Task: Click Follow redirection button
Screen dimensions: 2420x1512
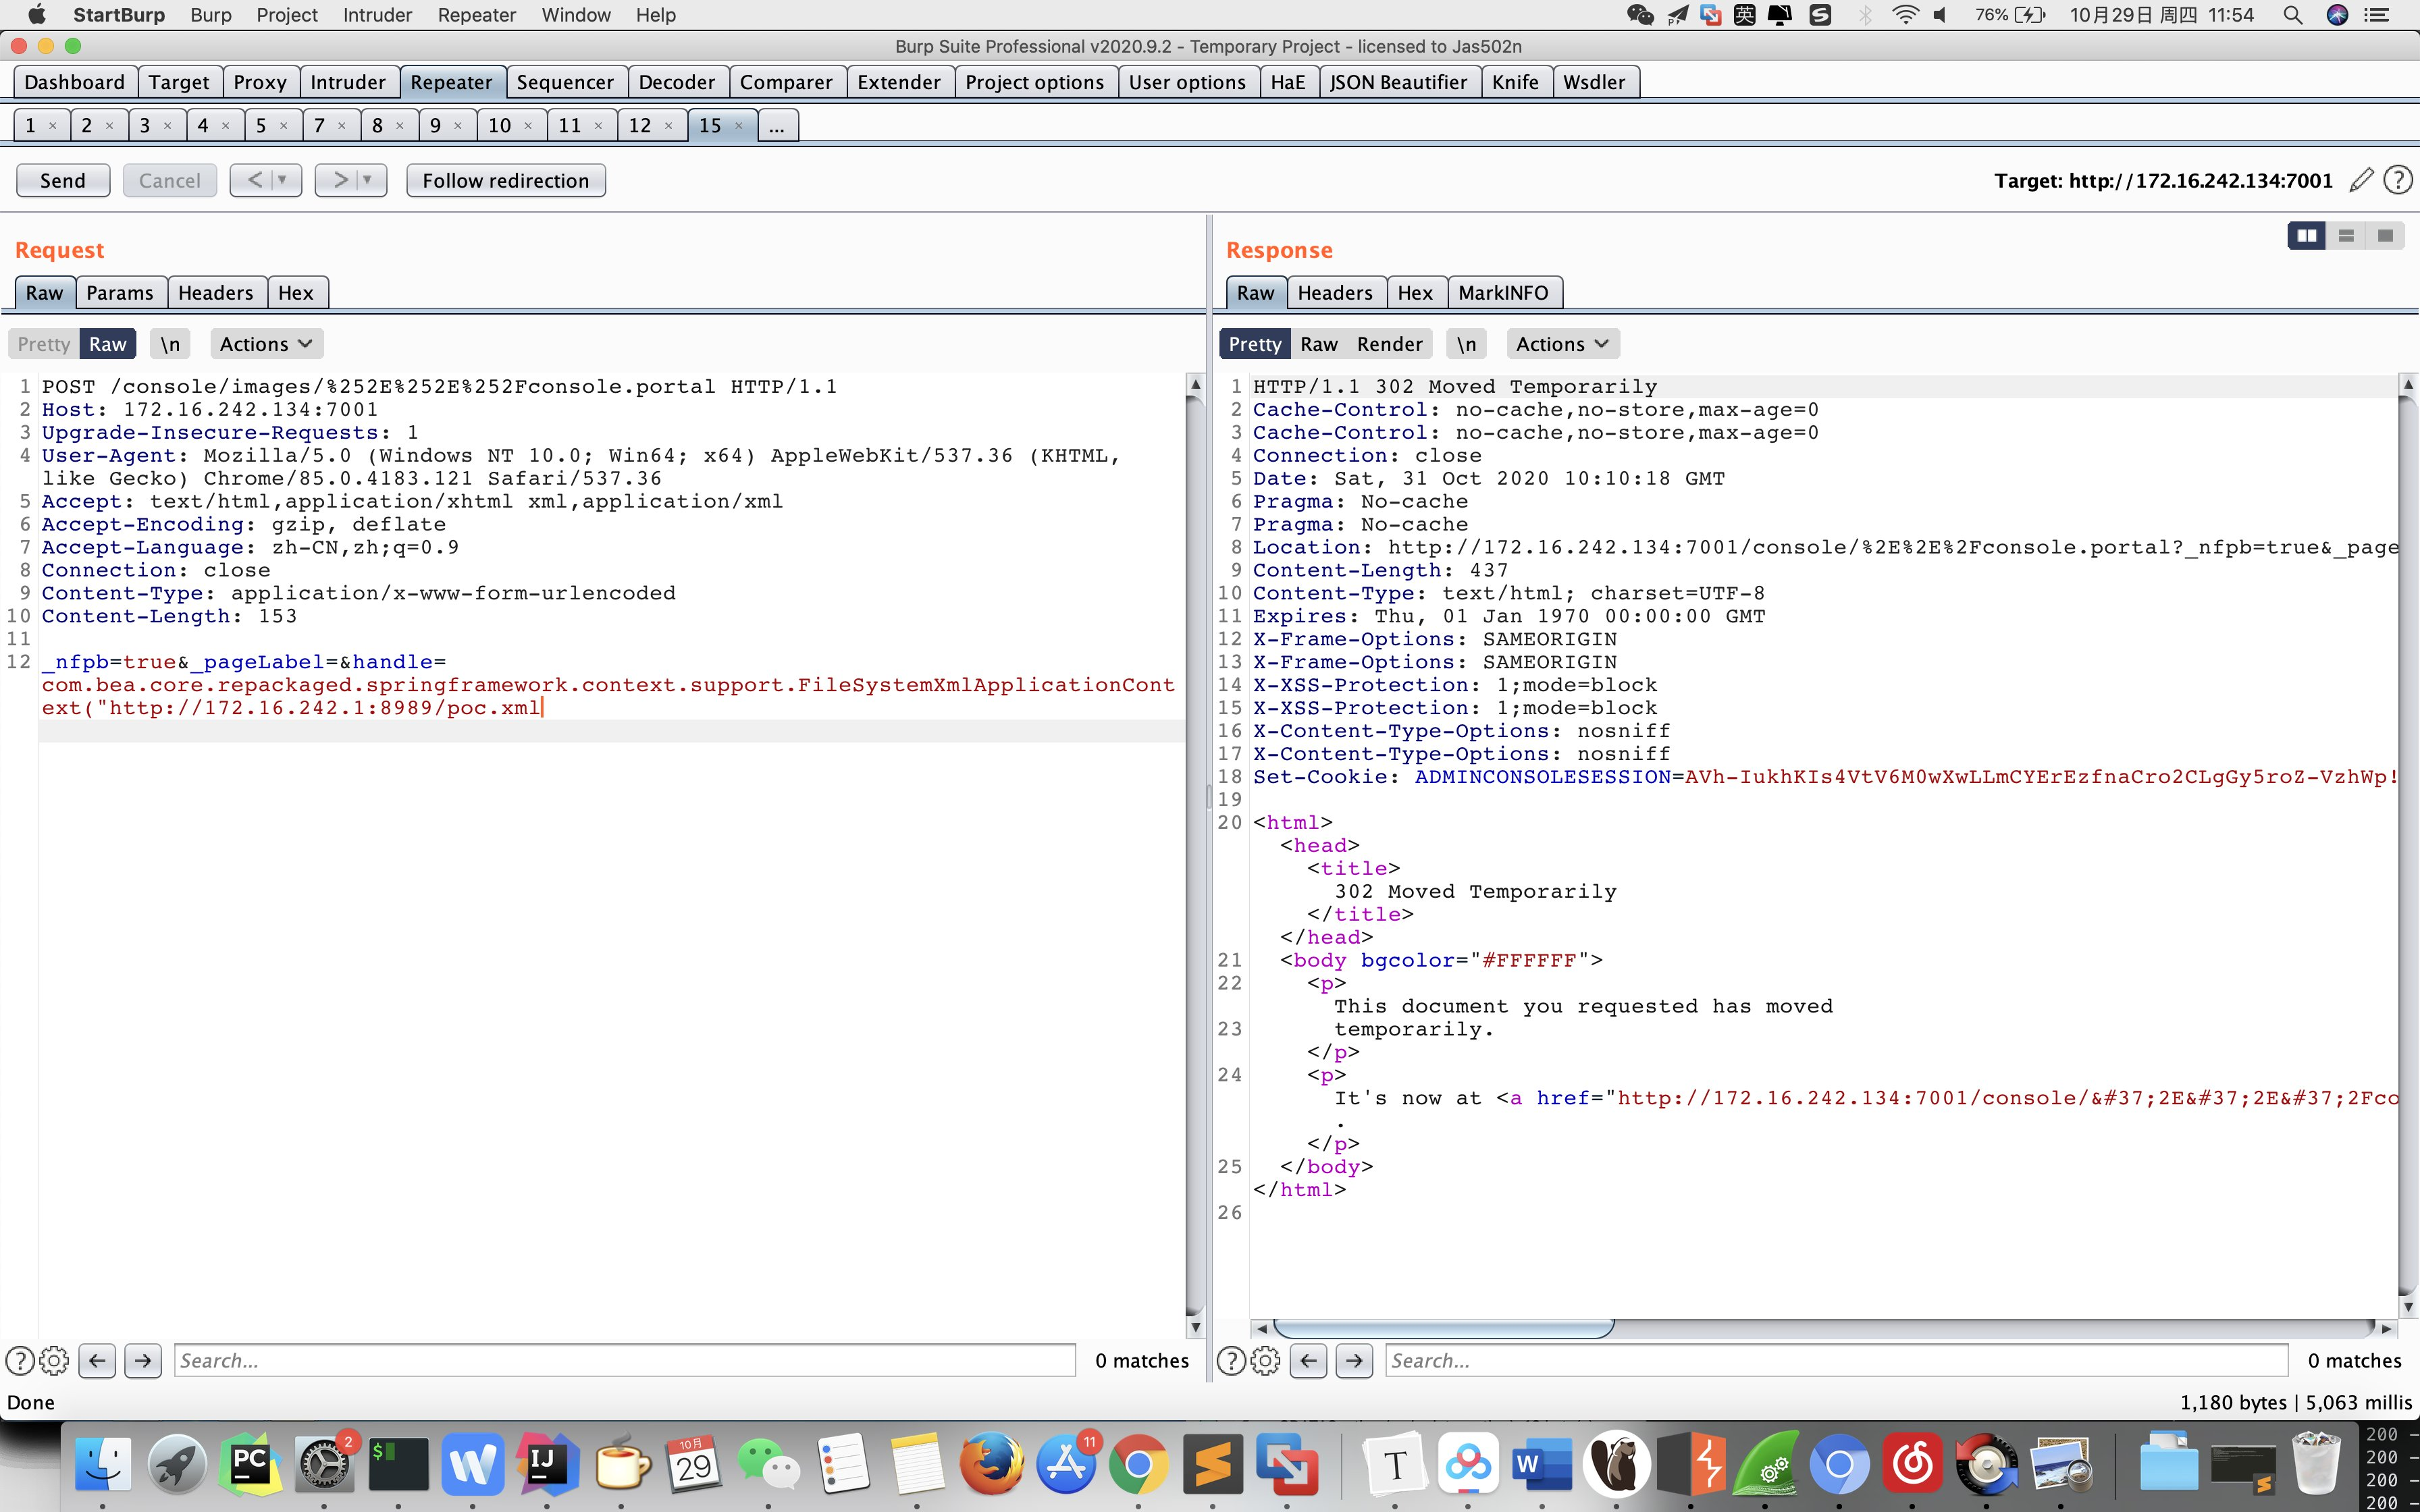Action: coord(505,180)
